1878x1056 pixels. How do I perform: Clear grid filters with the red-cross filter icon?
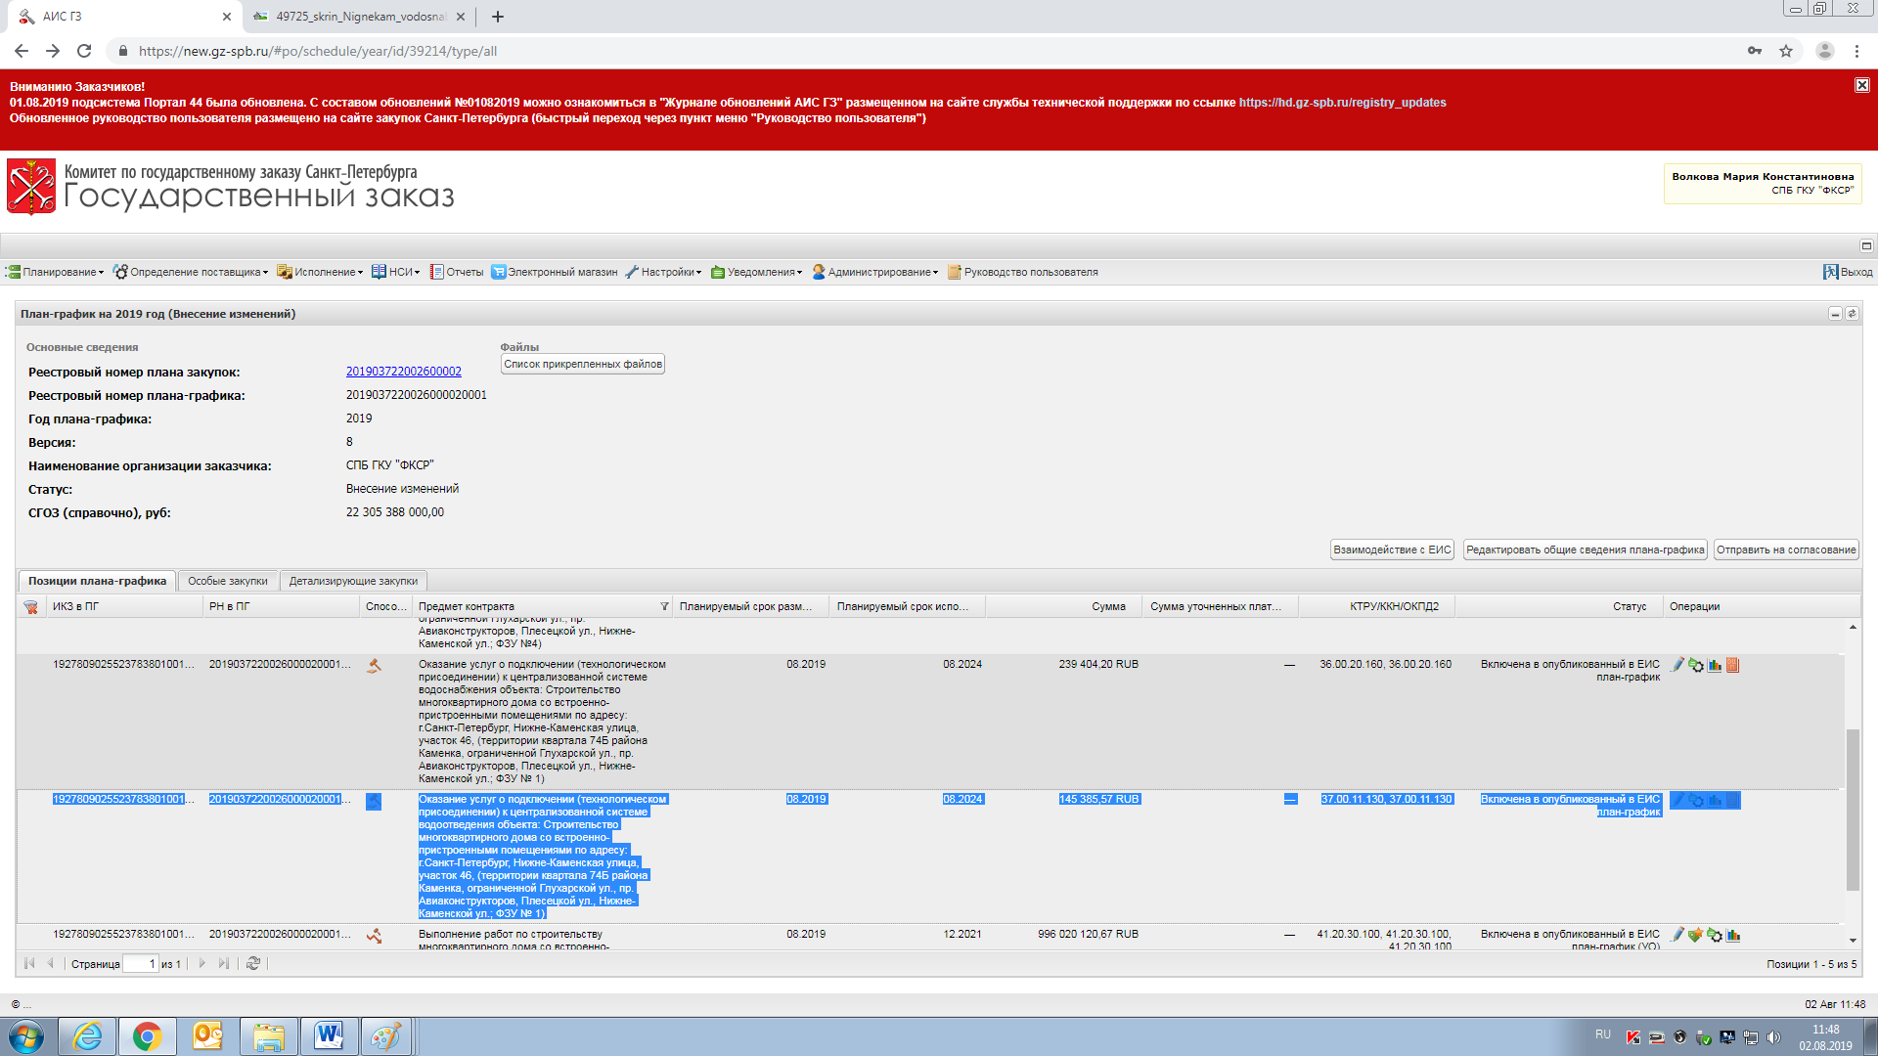coord(31,606)
